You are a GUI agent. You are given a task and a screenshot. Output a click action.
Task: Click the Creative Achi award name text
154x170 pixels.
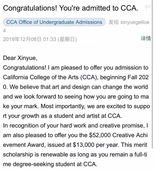[x=130, y=135]
